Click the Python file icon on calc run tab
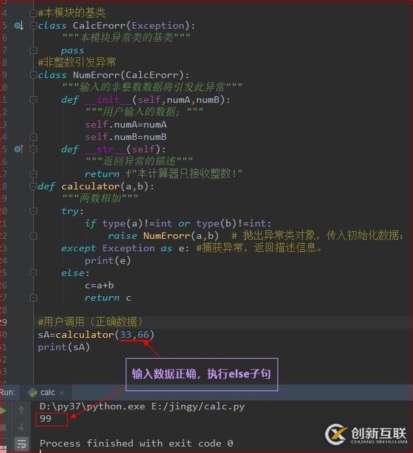 click(33, 392)
